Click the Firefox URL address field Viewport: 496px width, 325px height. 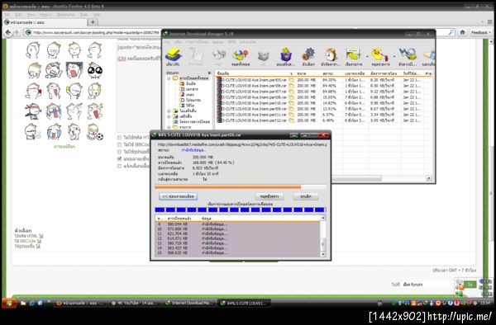click(95, 32)
